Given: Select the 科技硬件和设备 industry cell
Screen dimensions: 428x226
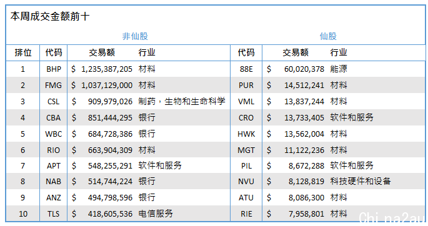Looking at the screenshot, I should [x=361, y=181].
